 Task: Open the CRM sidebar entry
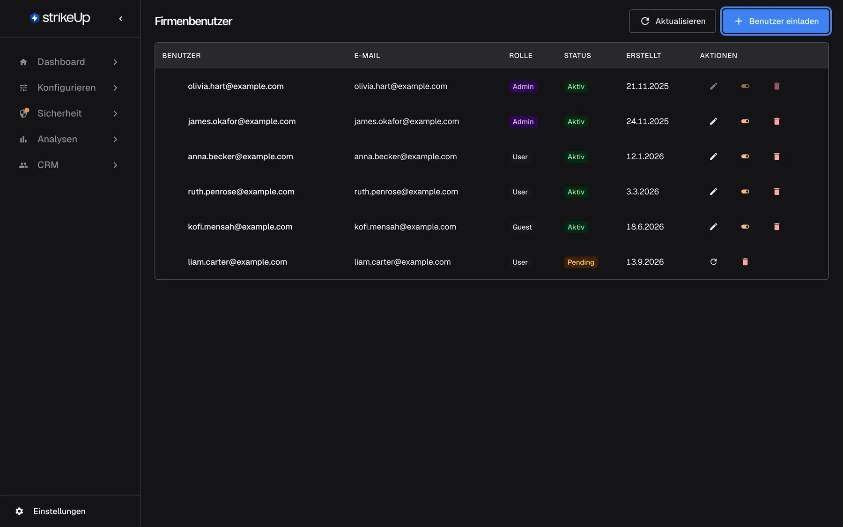click(x=69, y=165)
